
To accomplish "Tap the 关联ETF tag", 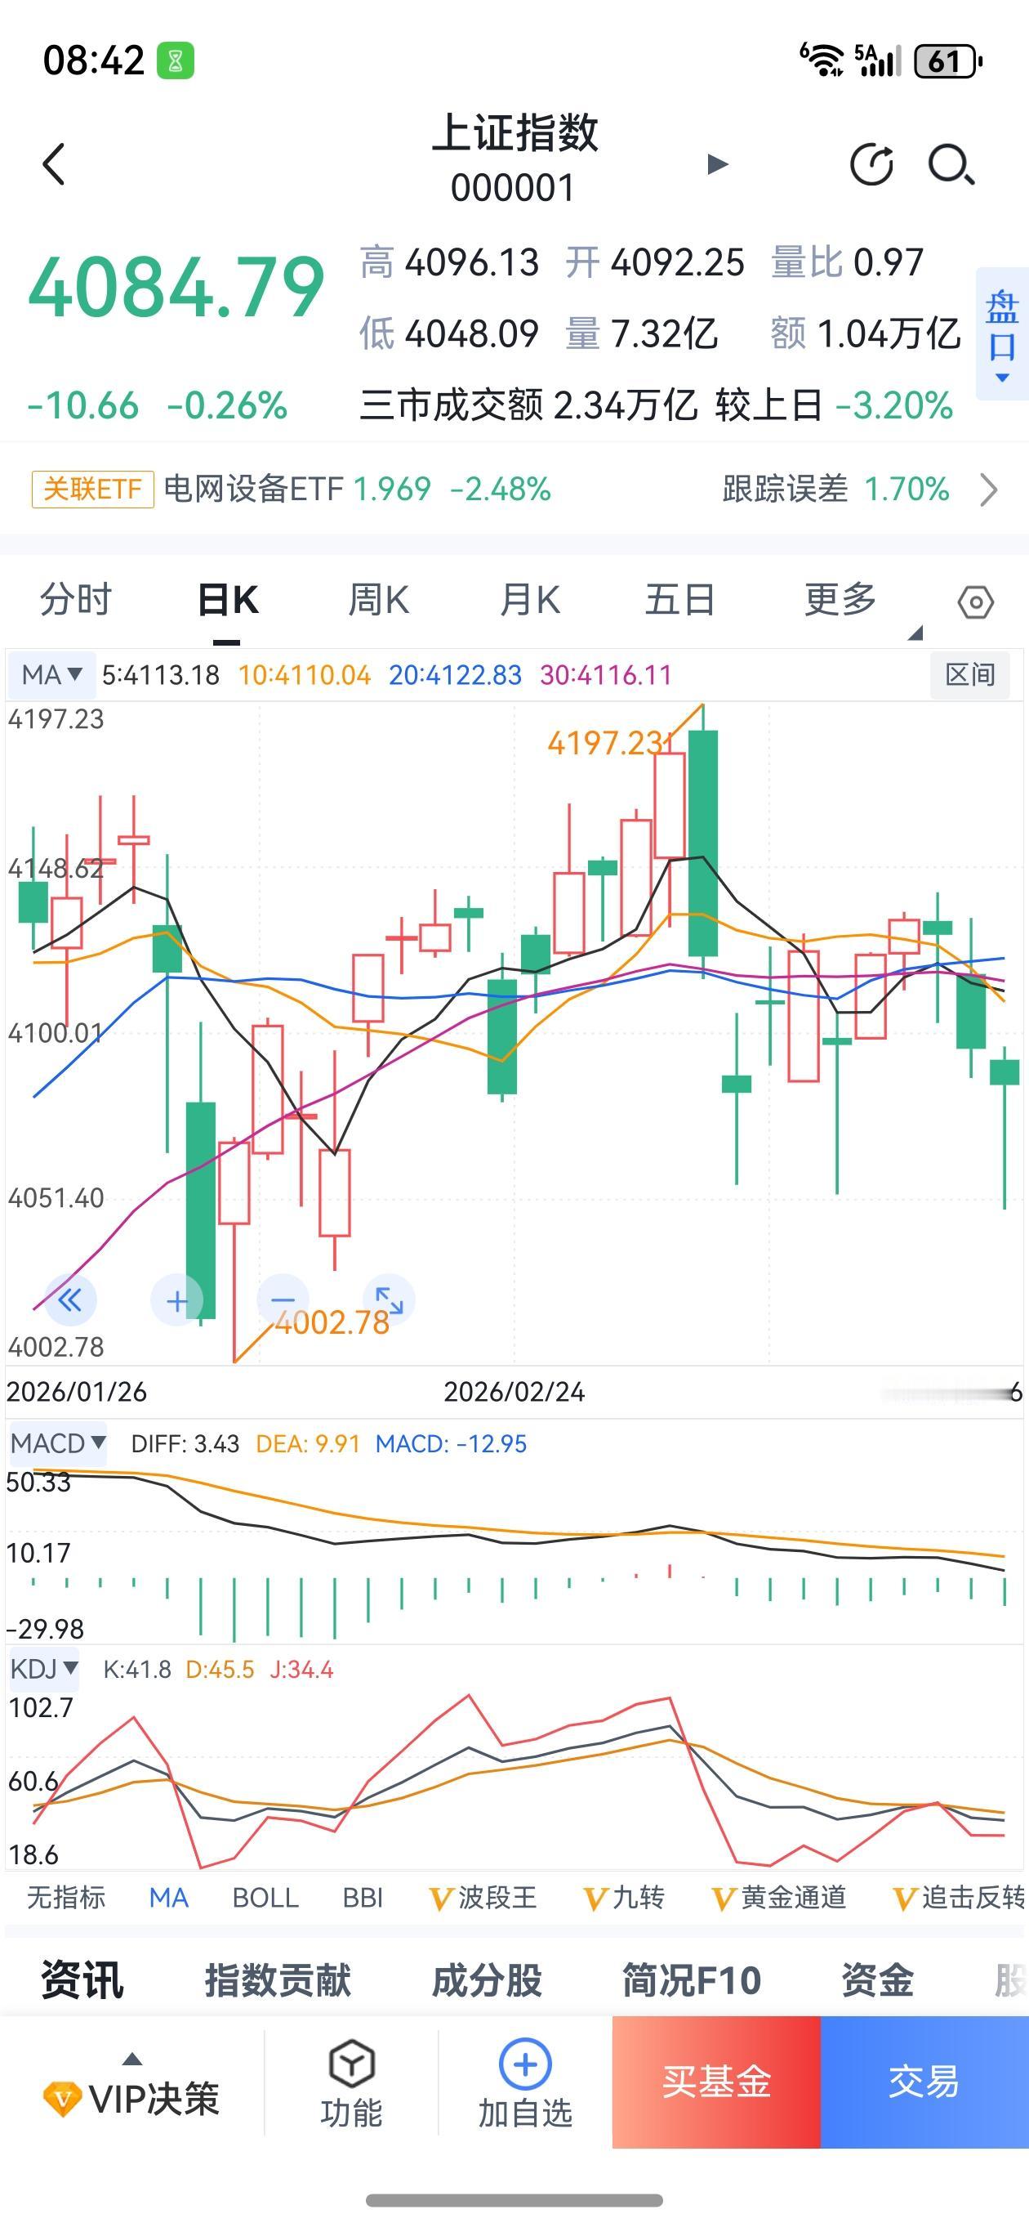I will pyautogui.click(x=92, y=490).
